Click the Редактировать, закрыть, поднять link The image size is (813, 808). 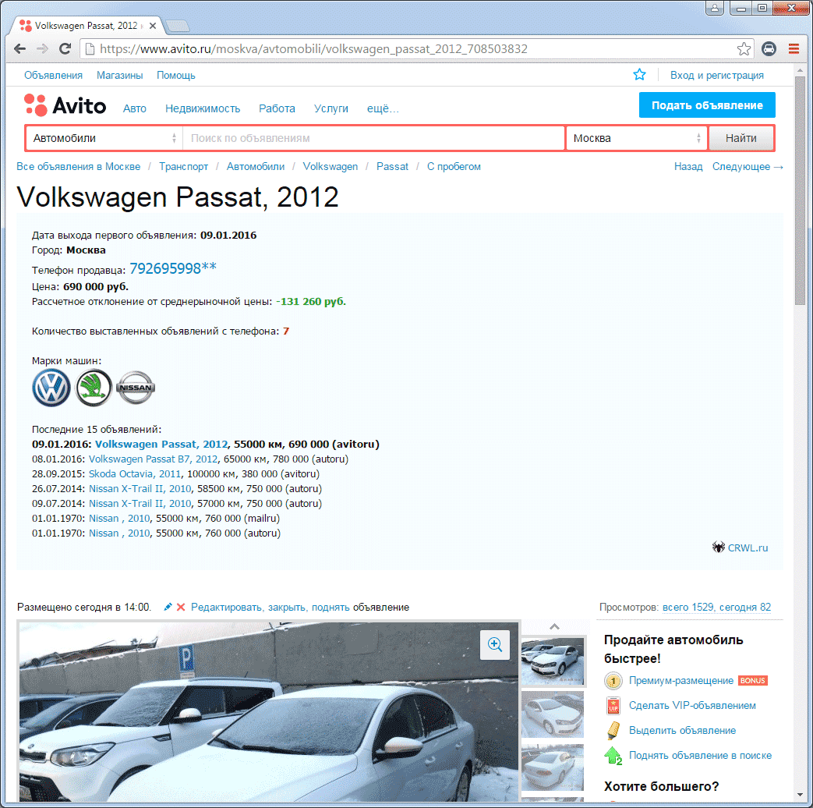pyautogui.click(x=270, y=607)
